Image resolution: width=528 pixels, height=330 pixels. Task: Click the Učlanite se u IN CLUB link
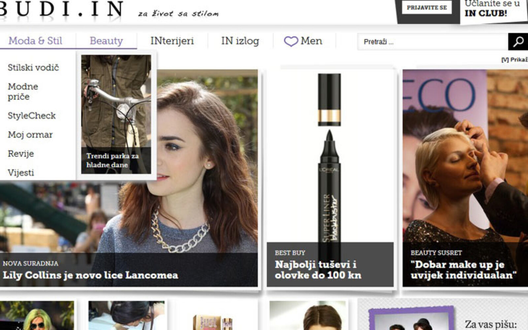point(492,9)
